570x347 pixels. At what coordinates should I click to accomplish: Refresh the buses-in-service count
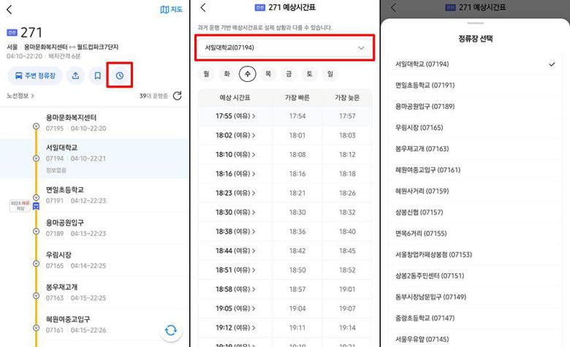pos(178,96)
